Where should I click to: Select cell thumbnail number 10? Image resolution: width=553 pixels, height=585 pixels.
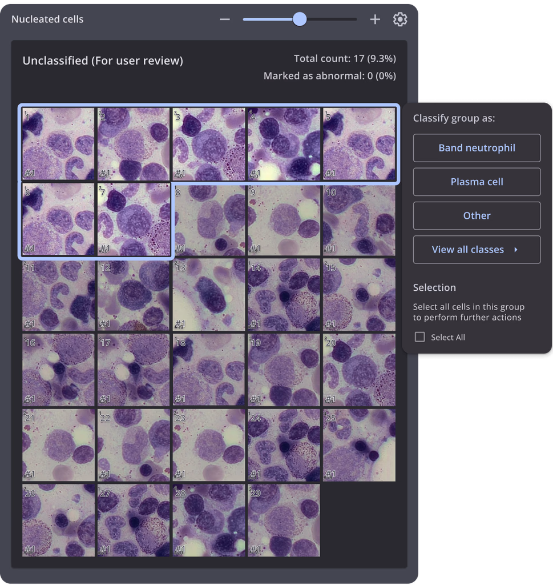(359, 220)
